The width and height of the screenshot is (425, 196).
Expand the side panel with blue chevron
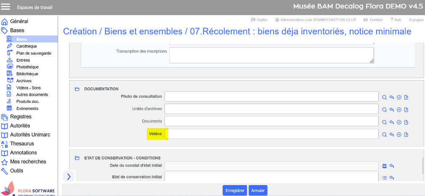pyautogui.click(x=69, y=176)
